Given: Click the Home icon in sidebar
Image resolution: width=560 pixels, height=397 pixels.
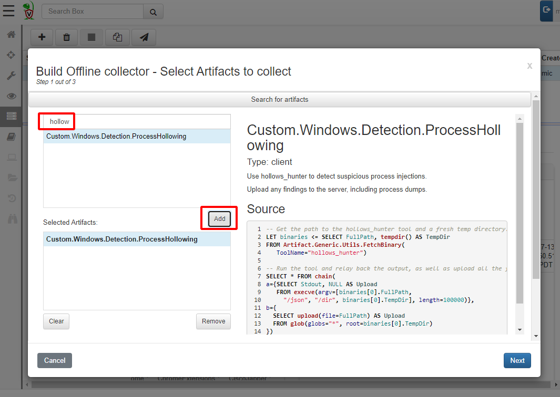Looking at the screenshot, I should [x=11, y=35].
